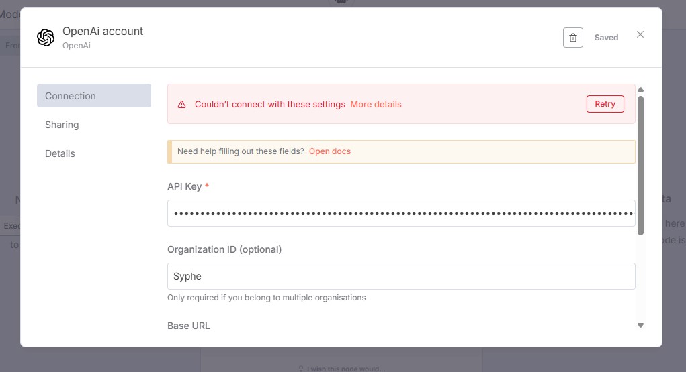Focus the API Key field

pos(401,213)
